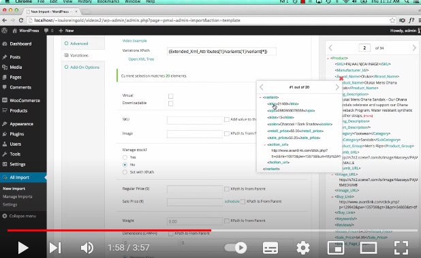This screenshot has height=258, width=421.
Task: Select Manage stock Yes radio
Action: click(125, 157)
